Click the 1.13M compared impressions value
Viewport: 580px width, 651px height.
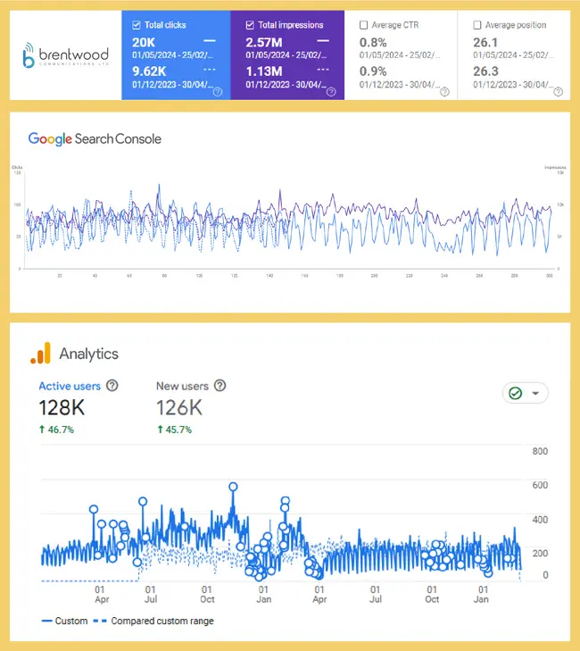264,71
